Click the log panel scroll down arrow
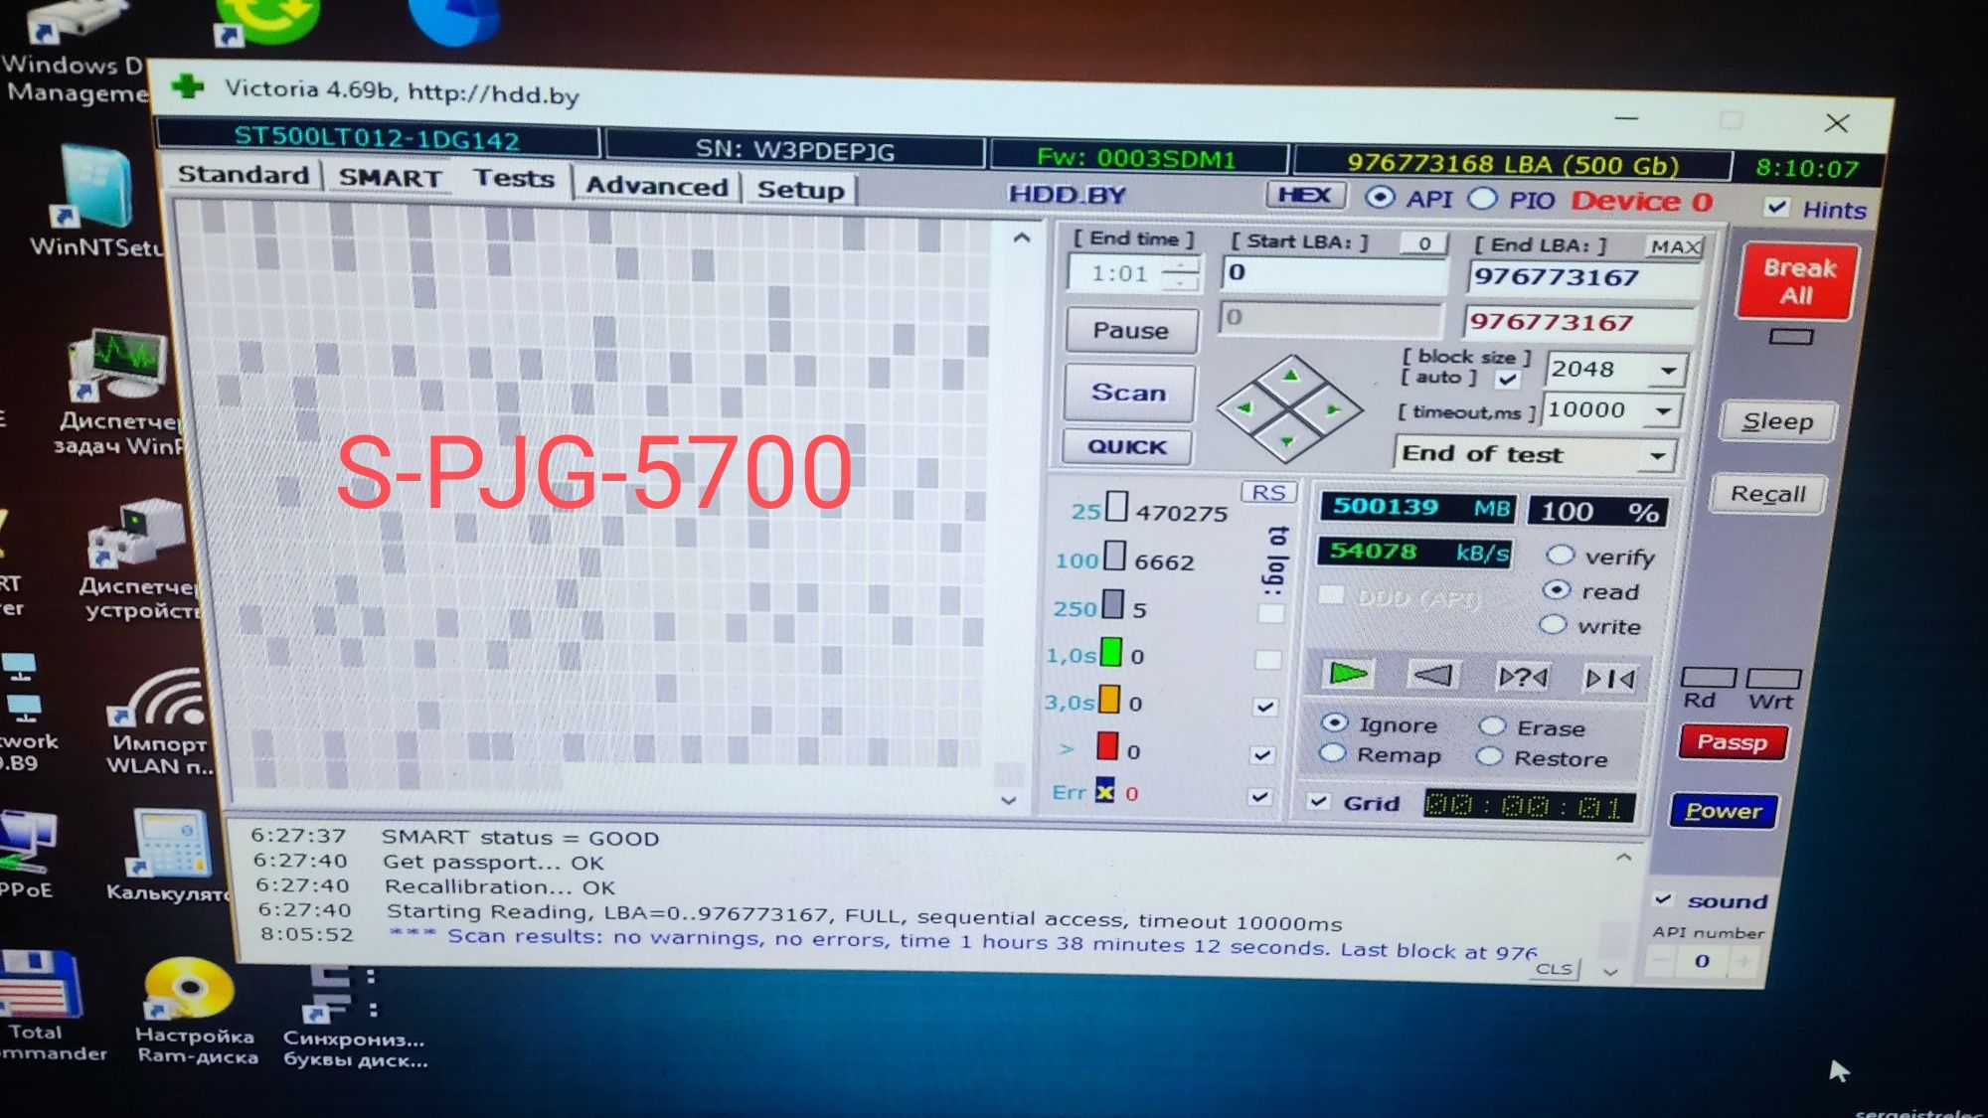 click(1611, 972)
